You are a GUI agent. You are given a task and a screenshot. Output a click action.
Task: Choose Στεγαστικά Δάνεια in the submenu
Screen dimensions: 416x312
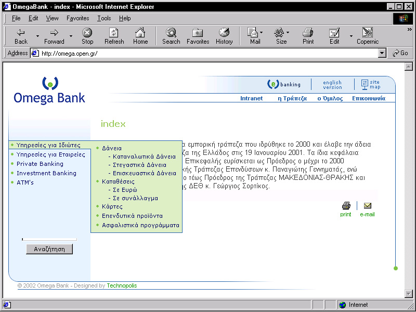pos(139,165)
